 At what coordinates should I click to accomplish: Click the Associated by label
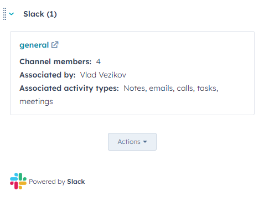(48, 75)
